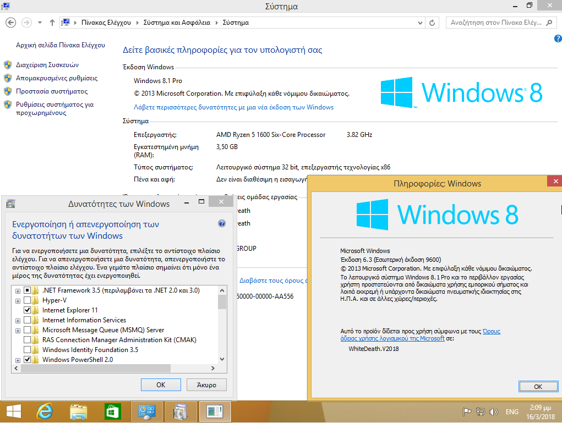Uncheck Internet Explorer 11 checkbox

pyautogui.click(x=27, y=310)
